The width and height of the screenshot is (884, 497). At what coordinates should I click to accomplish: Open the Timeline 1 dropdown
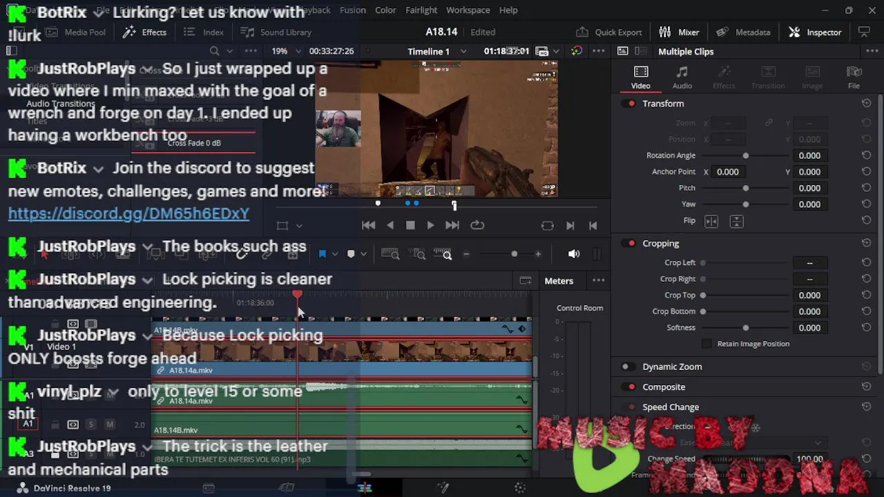(x=463, y=51)
